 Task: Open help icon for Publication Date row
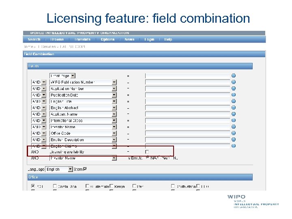coord(234,95)
